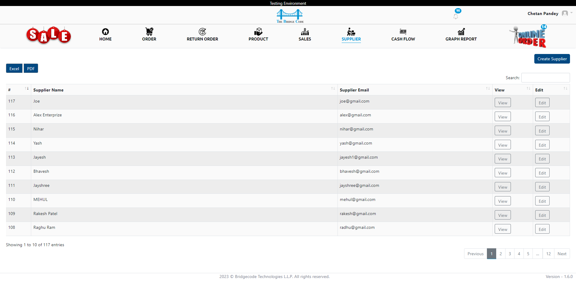Sort by Supplier Email column arrows

tap(488, 88)
